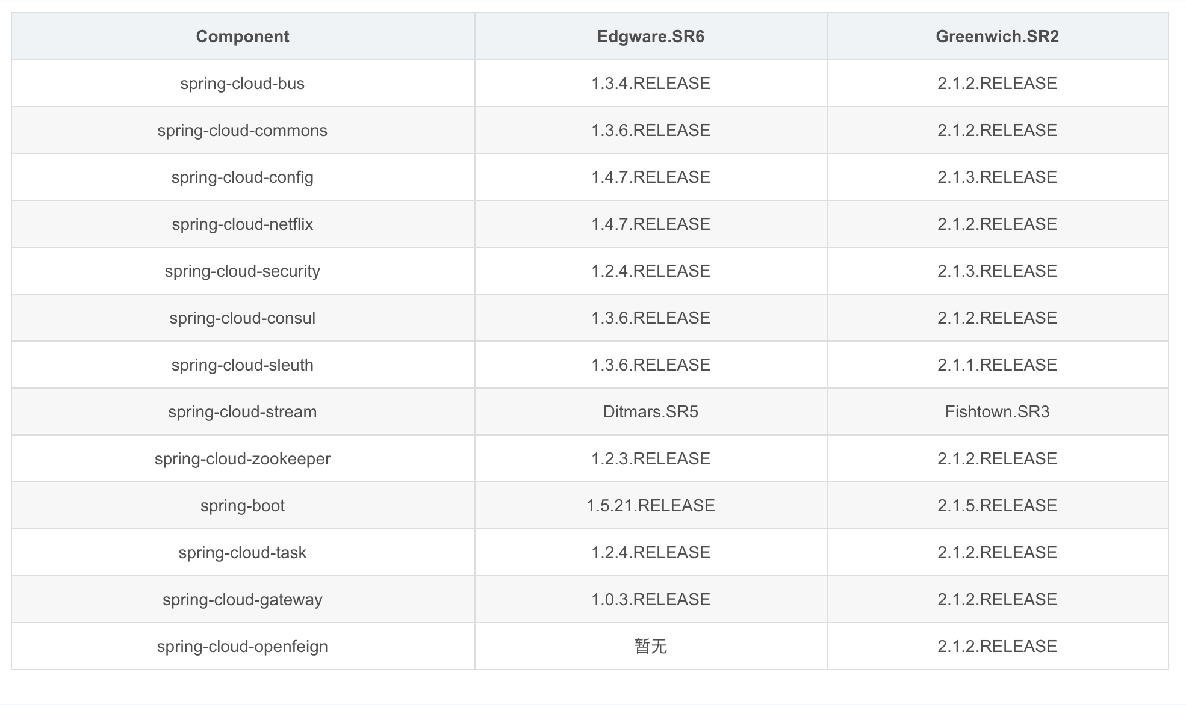
Task: Click the Edgware.SR6 column header
Action: point(650,37)
